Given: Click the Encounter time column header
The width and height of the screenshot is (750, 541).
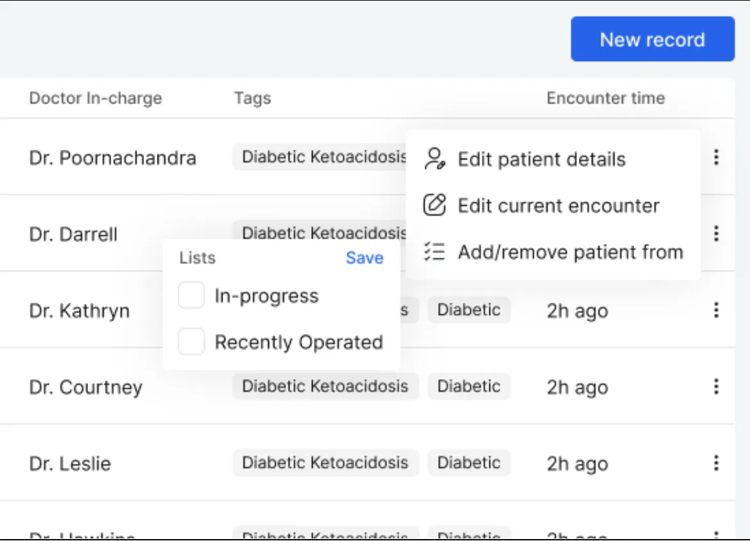Looking at the screenshot, I should tap(607, 98).
